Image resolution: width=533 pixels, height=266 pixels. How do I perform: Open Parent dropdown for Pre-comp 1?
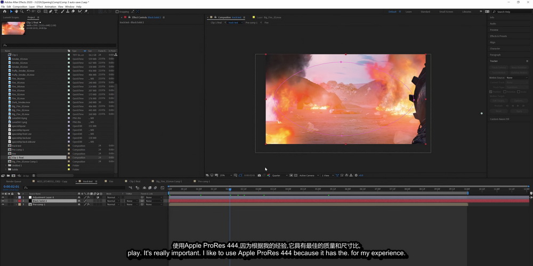pos(154,205)
